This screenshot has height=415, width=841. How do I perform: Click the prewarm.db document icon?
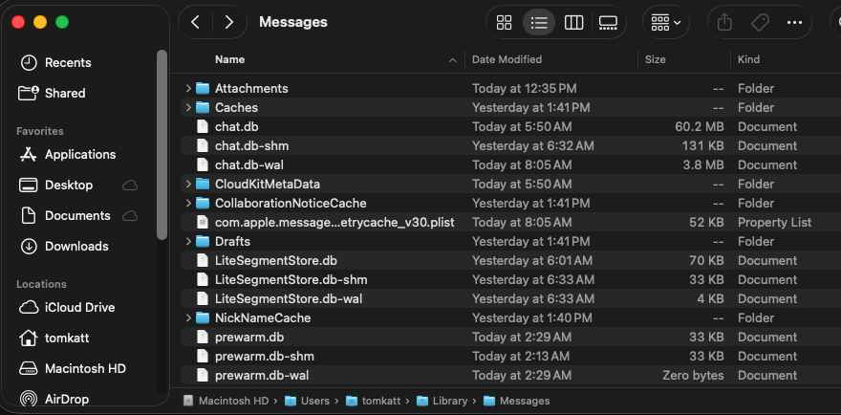(203, 338)
